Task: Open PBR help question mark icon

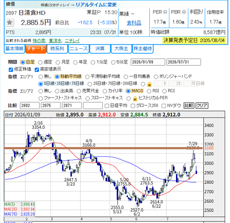Action: (x=184, y=12)
